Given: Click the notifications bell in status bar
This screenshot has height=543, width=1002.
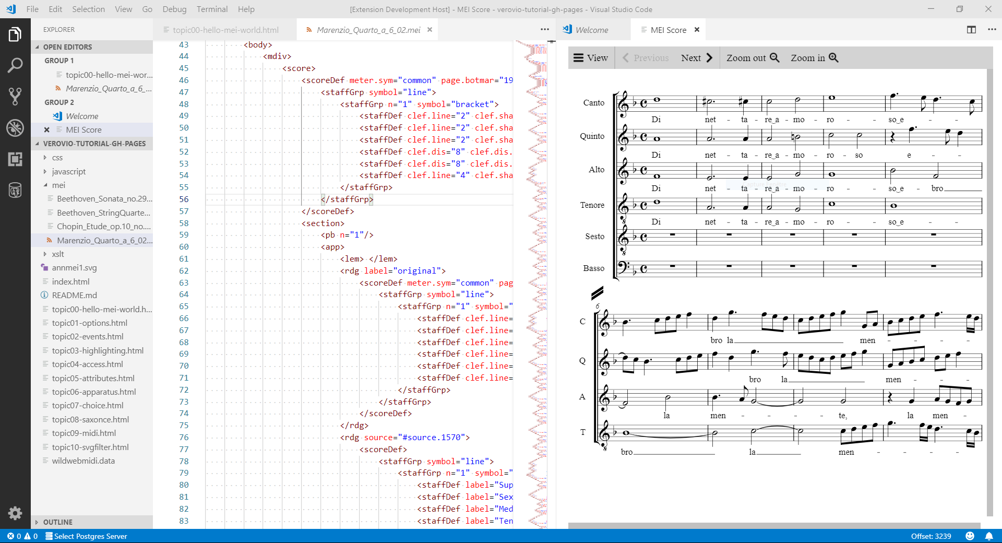Looking at the screenshot, I should (989, 536).
